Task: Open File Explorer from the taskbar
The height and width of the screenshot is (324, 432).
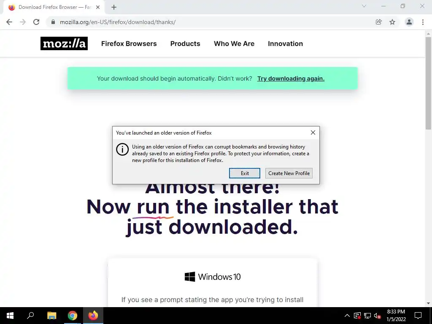Action: [51, 316]
